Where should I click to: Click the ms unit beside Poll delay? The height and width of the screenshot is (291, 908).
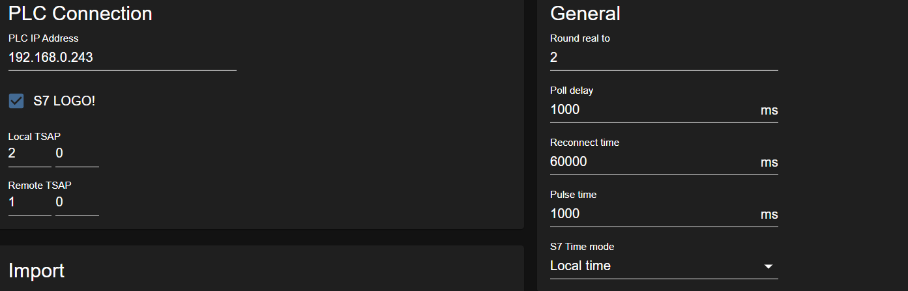click(769, 111)
